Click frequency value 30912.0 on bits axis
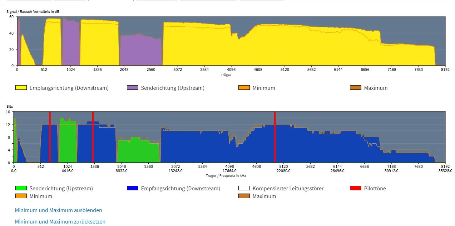455x226 pixels. (391, 171)
